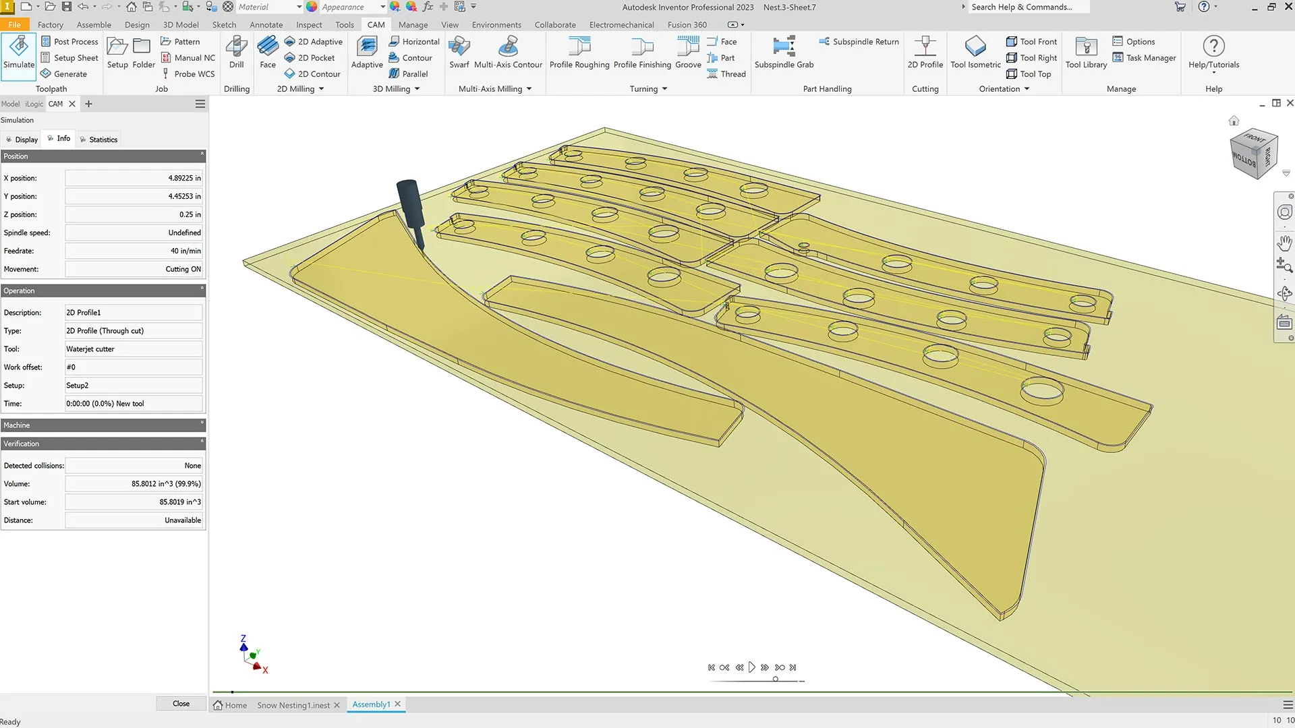Select the Profile Roughing turning operation
This screenshot has width=1295, height=728.
pos(579,53)
